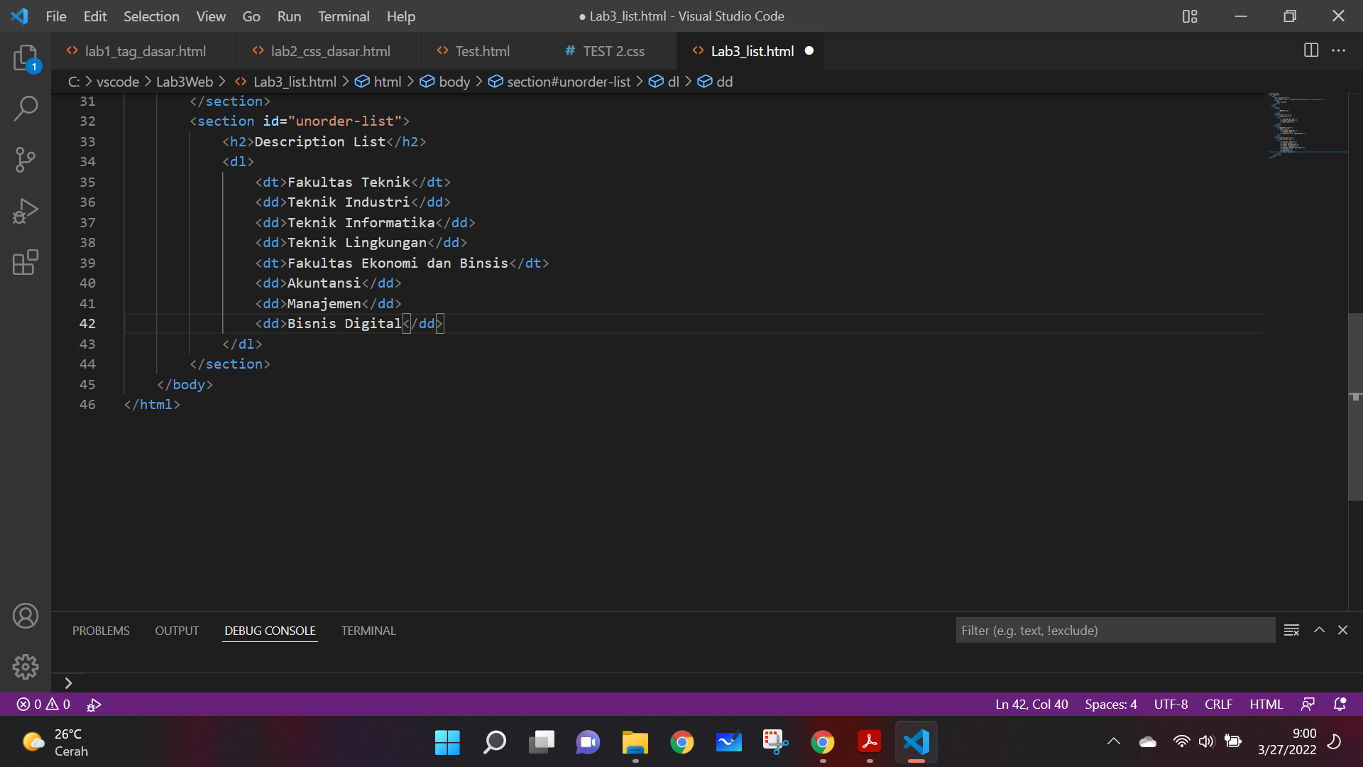Viewport: 1363px width, 767px height.
Task: Switch to the TEST 2.css tab
Action: pyautogui.click(x=613, y=50)
